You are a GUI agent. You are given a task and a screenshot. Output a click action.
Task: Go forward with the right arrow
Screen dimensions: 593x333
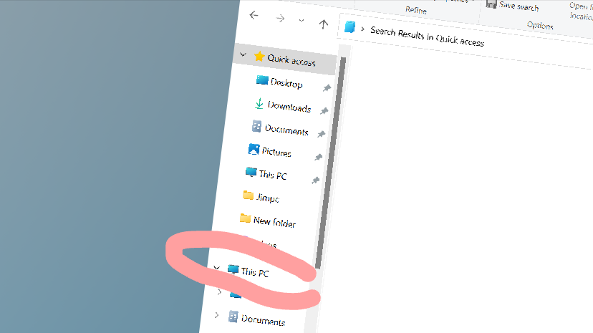[x=280, y=18]
